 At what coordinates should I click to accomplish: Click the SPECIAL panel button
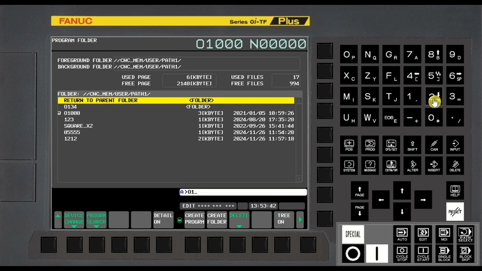coord(353,234)
